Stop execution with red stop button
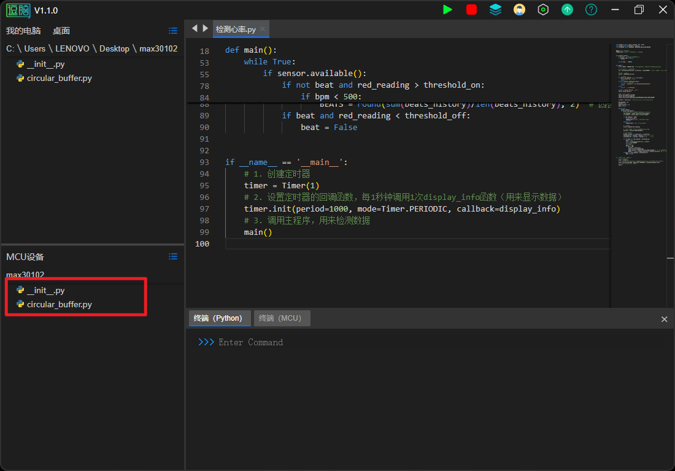The width and height of the screenshot is (675, 471). pos(471,9)
